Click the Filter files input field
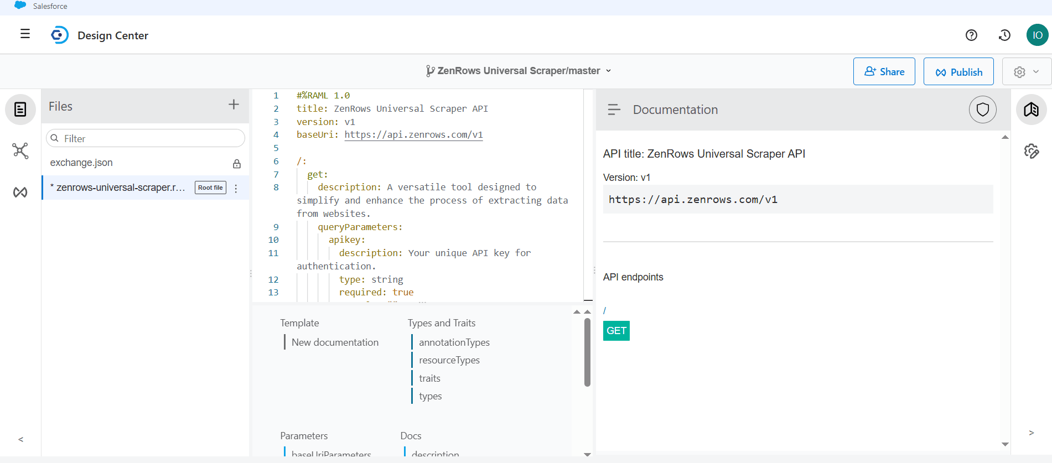This screenshot has height=463, width=1052. tap(146, 138)
